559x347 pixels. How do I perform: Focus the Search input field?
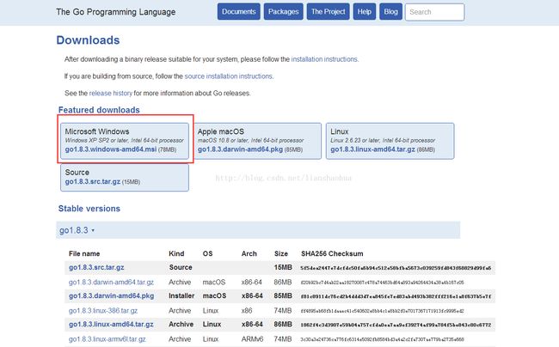coord(435,12)
